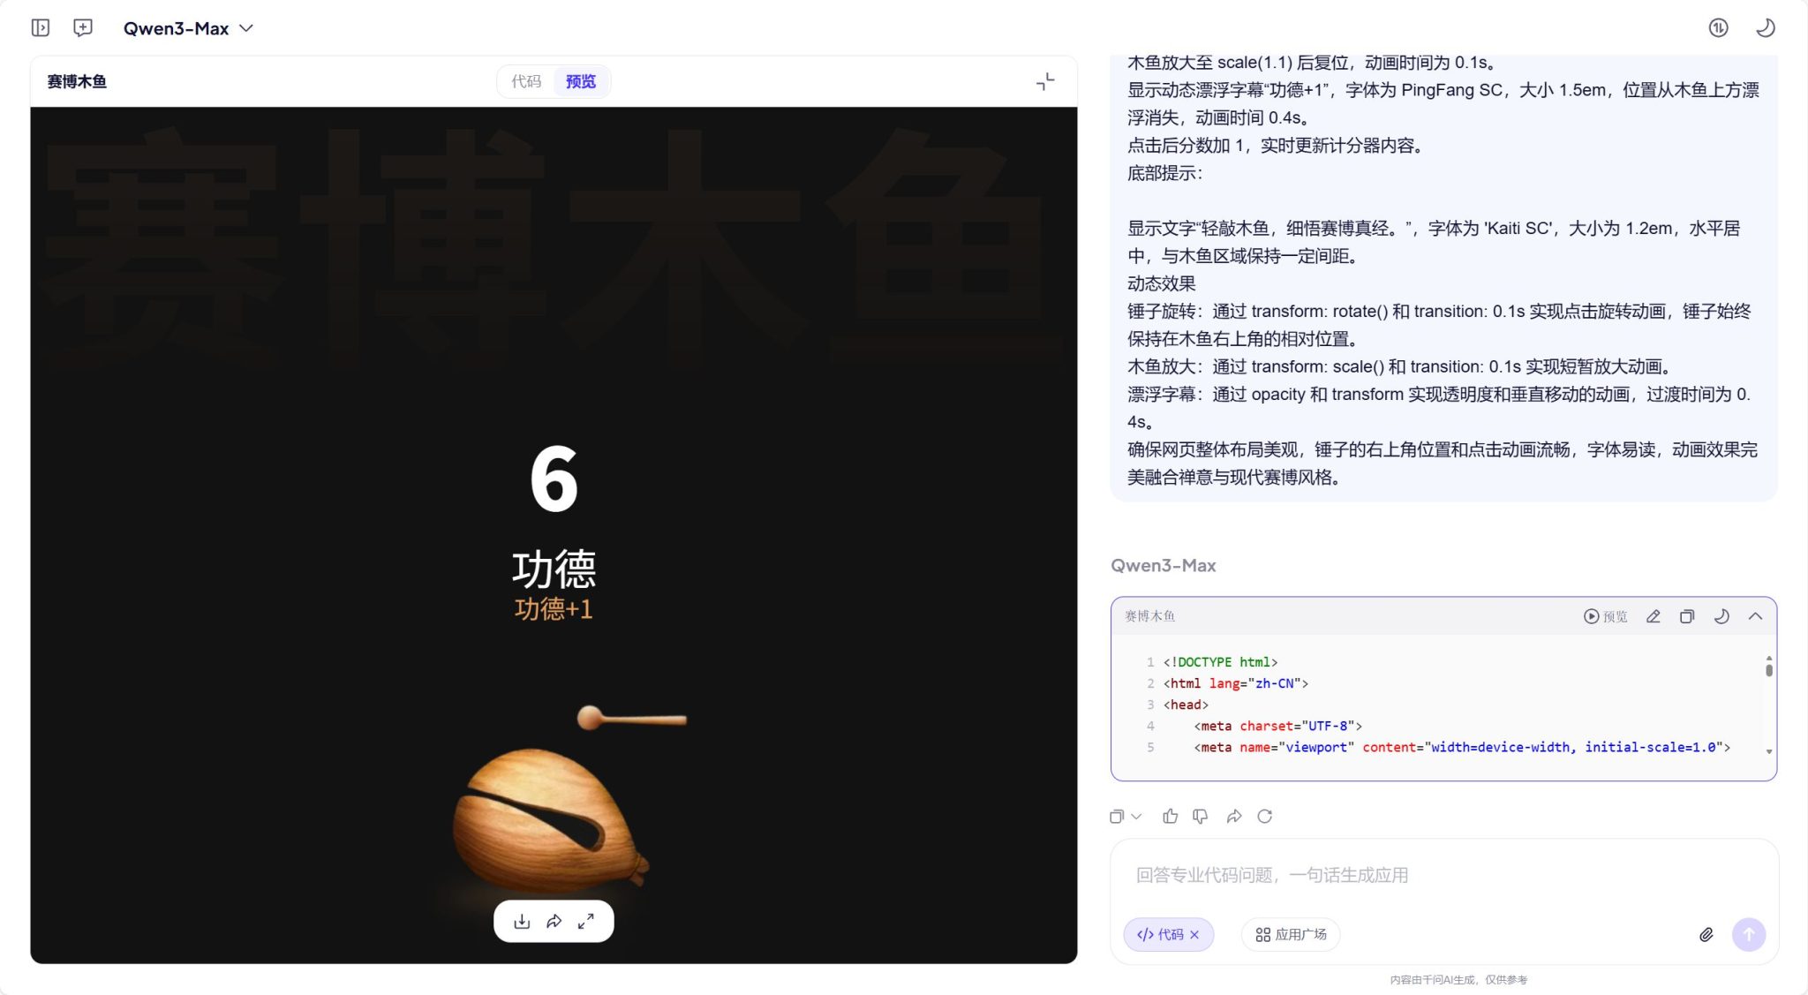Edit the code with the pencil icon
This screenshot has width=1808, height=995.
[1654, 616]
